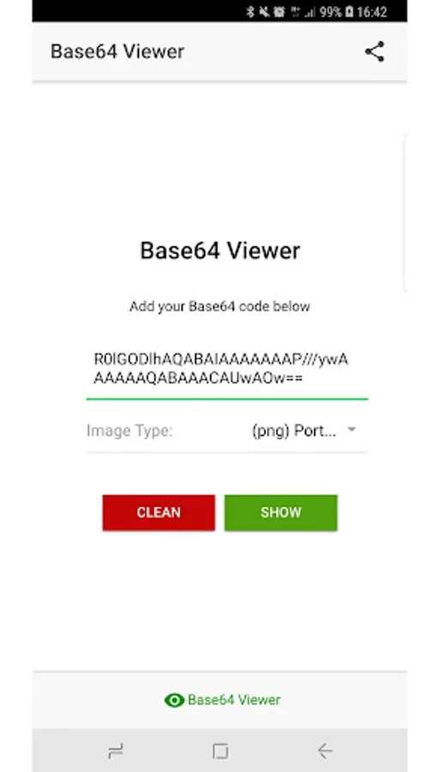This screenshot has width=439, height=772.
Task: Go back using the navigation arrow
Action: pyautogui.click(x=325, y=751)
